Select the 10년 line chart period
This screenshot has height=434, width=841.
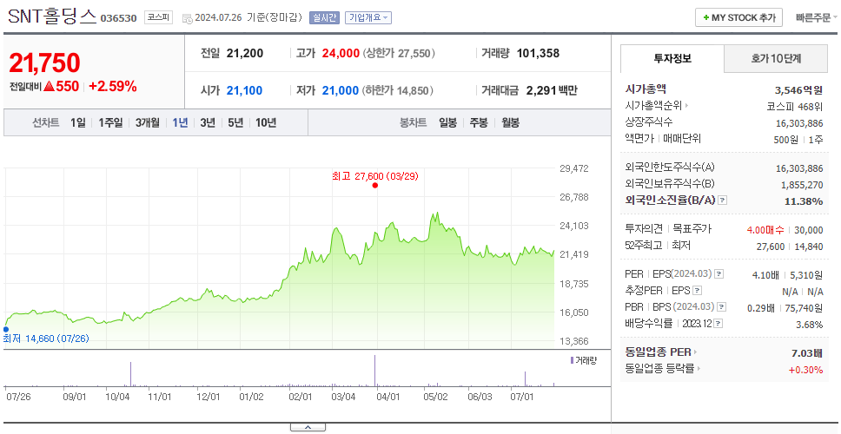[266, 122]
